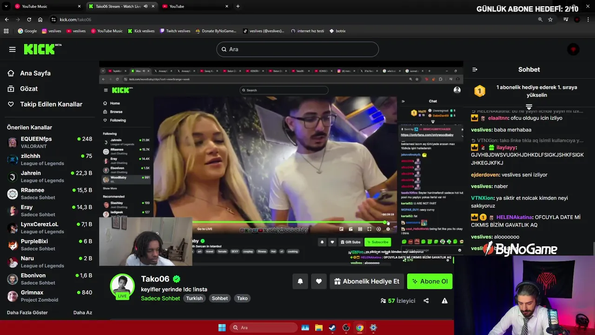
Task: Bookmark this page with star
Action: coord(550,20)
